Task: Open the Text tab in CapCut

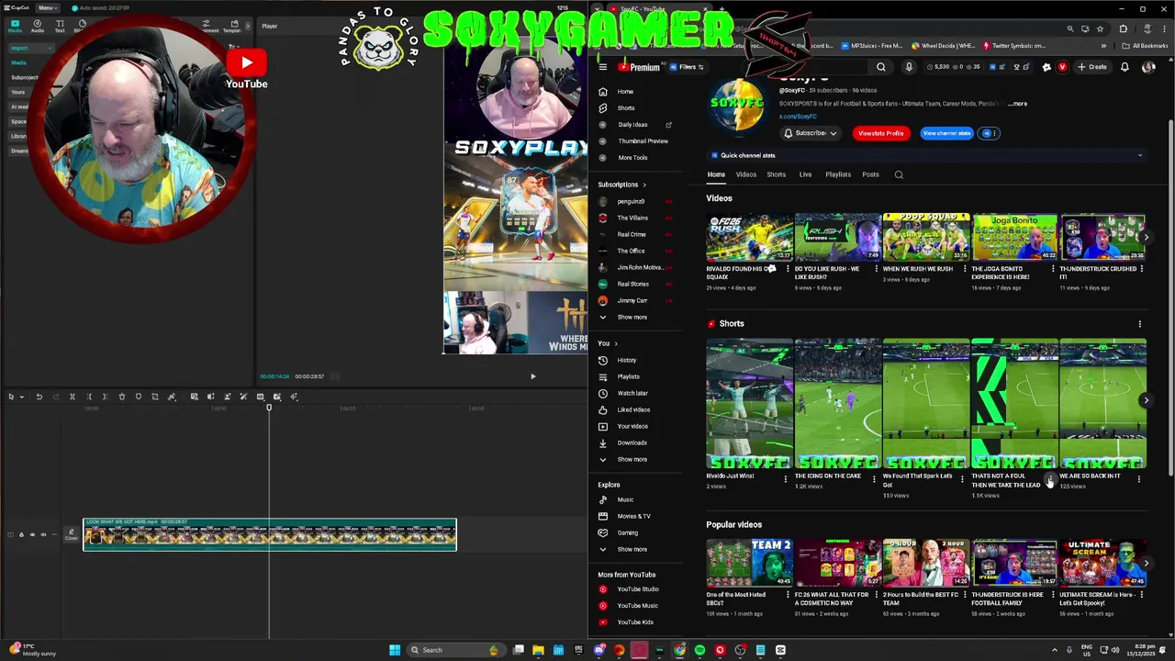Action: [60, 26]
